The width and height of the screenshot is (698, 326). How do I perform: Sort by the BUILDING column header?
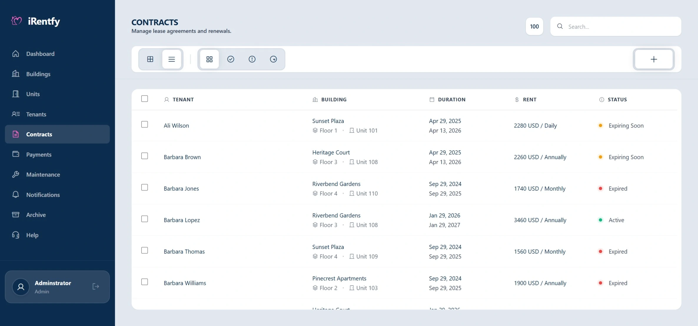[334, 99]
